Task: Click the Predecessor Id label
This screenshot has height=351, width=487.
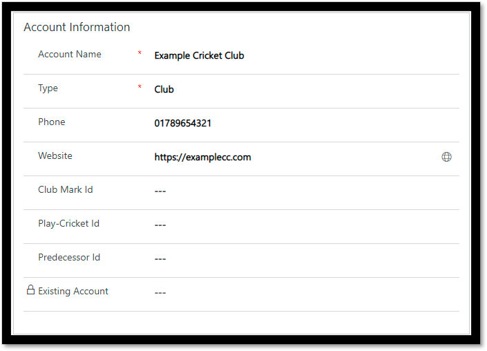Action: (69, 257)
